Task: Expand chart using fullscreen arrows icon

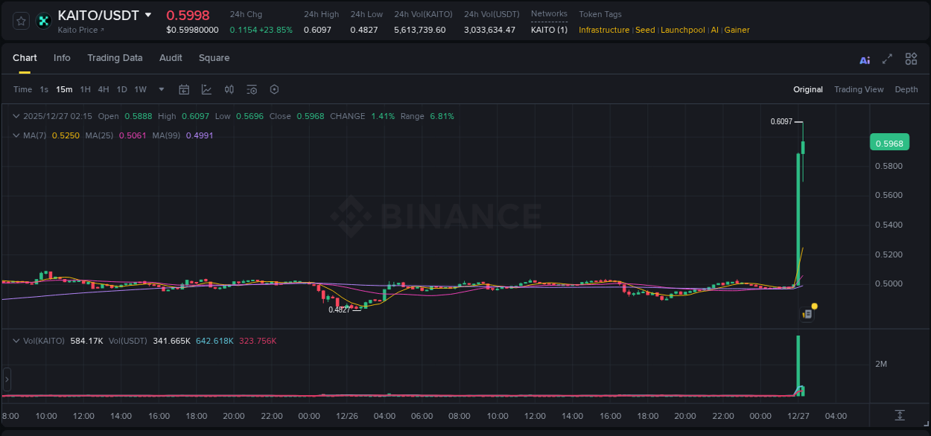Action: [888, 59]
